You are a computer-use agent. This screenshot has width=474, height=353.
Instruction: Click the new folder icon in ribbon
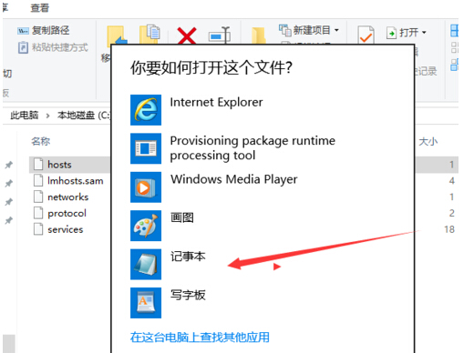click(258, 35)
